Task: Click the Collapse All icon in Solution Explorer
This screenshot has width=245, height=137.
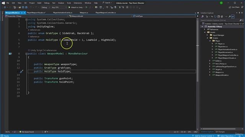Action: coord(219,17)
